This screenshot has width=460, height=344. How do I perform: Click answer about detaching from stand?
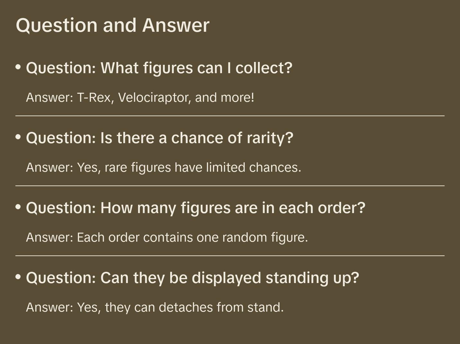click(155, 307)
